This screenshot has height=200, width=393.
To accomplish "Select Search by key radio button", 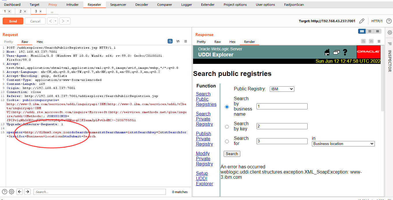I will (x=227, y=127).
